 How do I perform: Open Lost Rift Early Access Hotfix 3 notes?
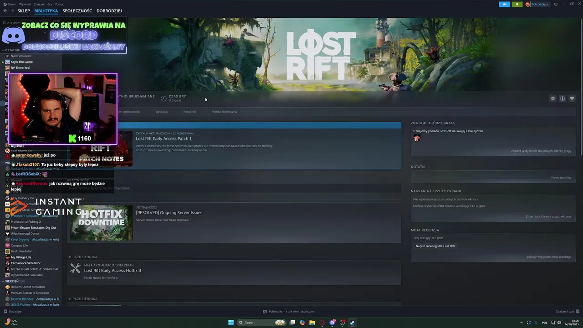[x=113, y=271]
